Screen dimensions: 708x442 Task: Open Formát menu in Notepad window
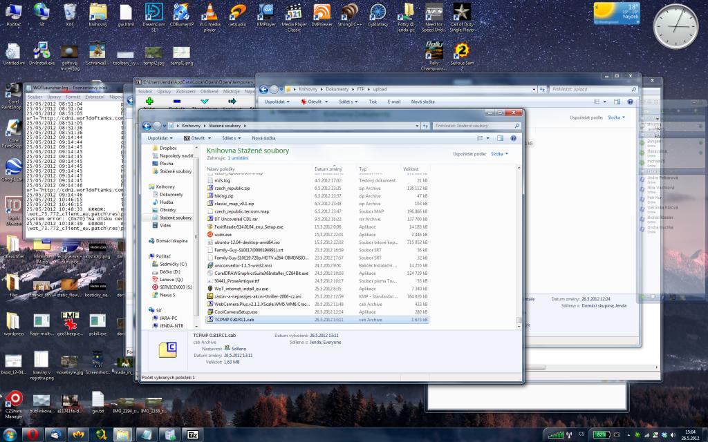73,97
